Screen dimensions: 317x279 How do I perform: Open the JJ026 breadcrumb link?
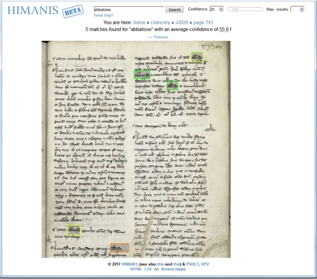tap(182, 23)
